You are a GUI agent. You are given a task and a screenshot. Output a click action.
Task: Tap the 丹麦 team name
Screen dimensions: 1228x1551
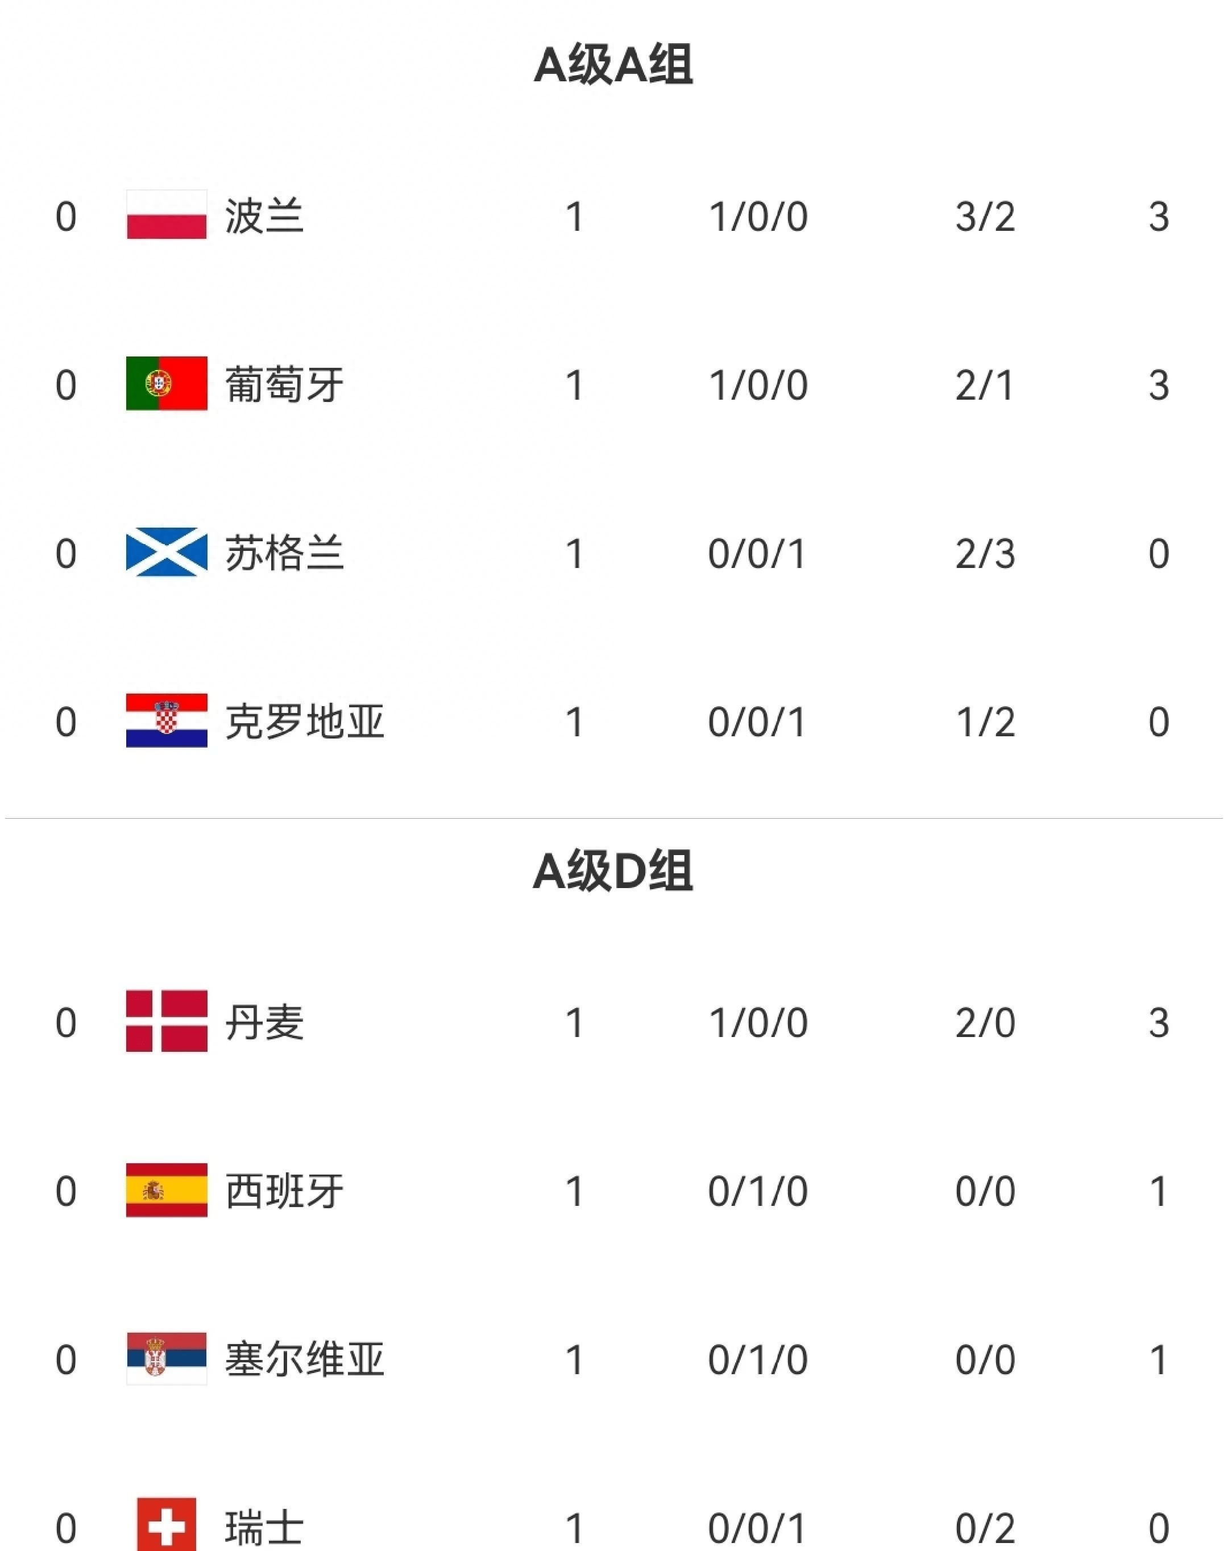[x=264, y=1022]
